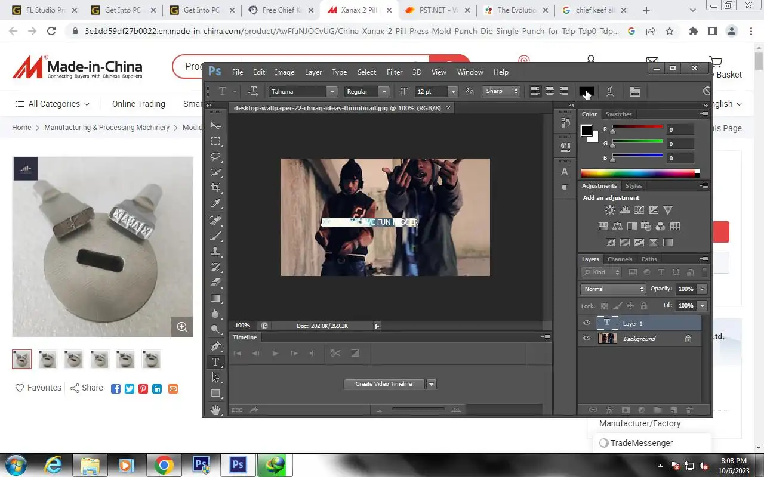Toggle center text alignment
This screenshot has height=477, width=764.
(x=549, y=91)
